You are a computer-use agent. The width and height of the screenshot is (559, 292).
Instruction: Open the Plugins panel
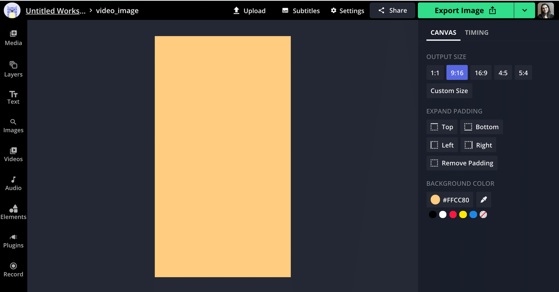pos(13,241)
